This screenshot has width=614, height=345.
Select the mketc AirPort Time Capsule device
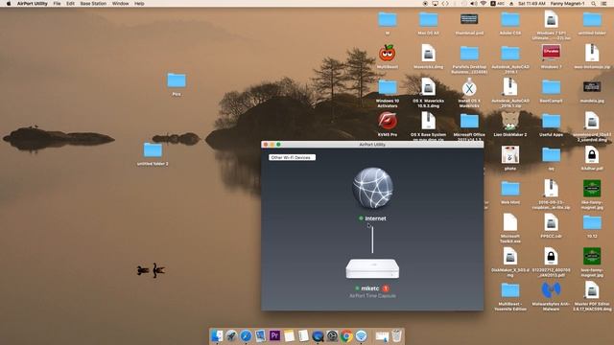[372, 269]
